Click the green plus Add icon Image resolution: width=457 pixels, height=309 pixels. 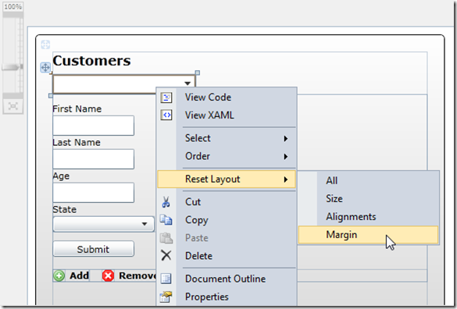(59, 275)
